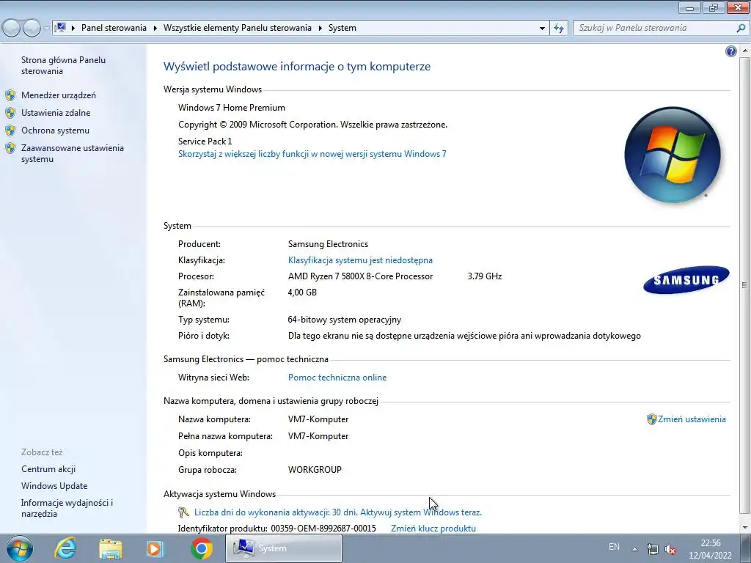The height and width of the screenshot is (563, 751).
Task: Click the Control Panel icon in address bar
Action: click(60, 28)
